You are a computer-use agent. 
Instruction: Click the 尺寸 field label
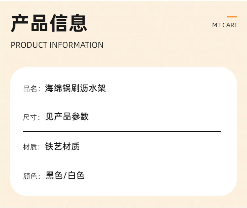tap(30, 117)
